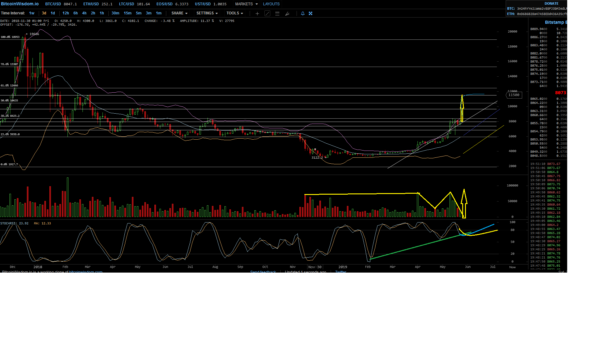Open the MARKETS menu
Viewport: 600px width, 338px height.
pyautogui.click(x=246, y=4)
